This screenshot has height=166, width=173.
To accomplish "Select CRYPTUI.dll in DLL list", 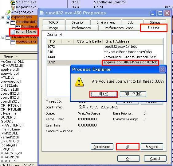I will pyautogui.click(x=11, y=109).
